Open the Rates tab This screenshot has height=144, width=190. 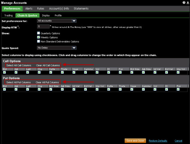41,9
